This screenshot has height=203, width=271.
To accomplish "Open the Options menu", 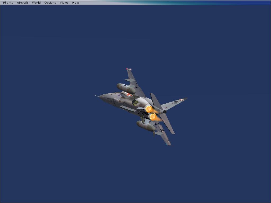I will (50, 3).
